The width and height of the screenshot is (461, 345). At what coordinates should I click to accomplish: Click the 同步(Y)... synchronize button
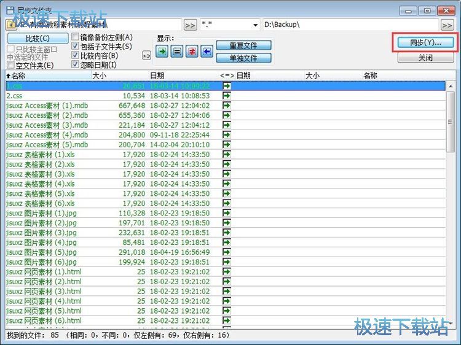click(x=425, y=42)
